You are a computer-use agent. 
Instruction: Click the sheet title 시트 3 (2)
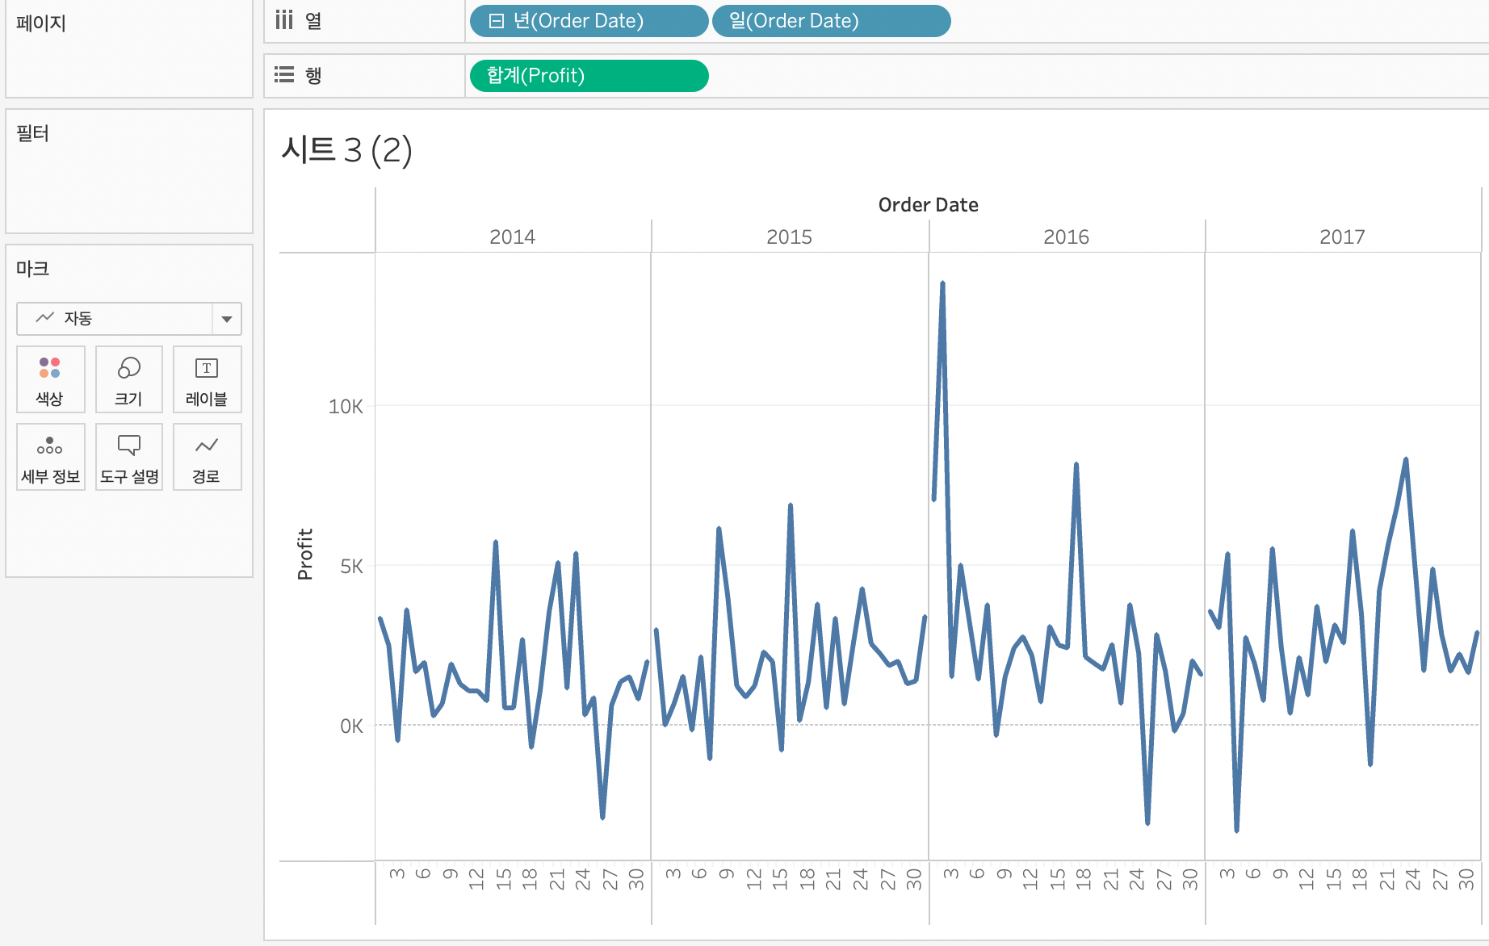(x=346, y=150)
